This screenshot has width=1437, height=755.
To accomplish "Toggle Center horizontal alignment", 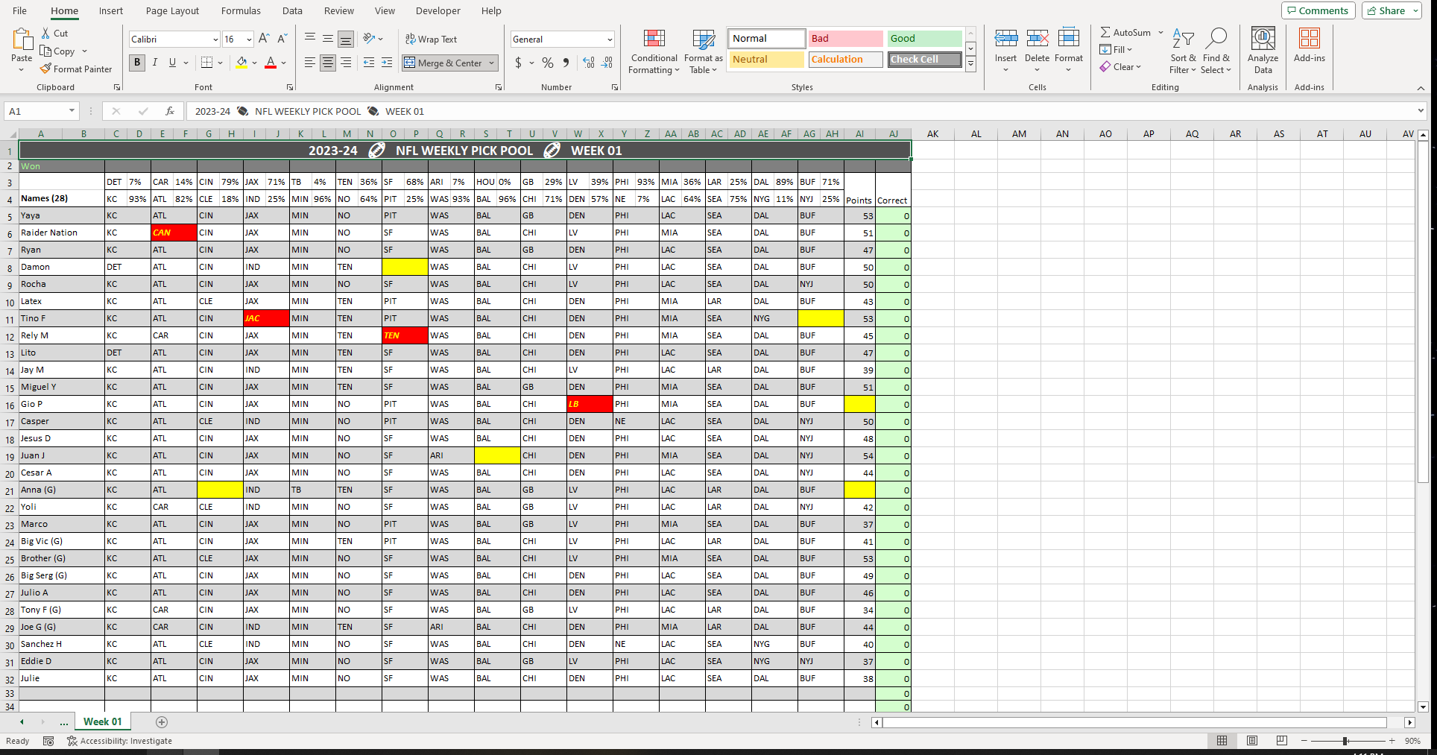I will click(328, 63).
